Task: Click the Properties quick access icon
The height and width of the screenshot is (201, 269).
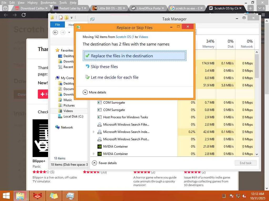Action: tap(61, 18)
